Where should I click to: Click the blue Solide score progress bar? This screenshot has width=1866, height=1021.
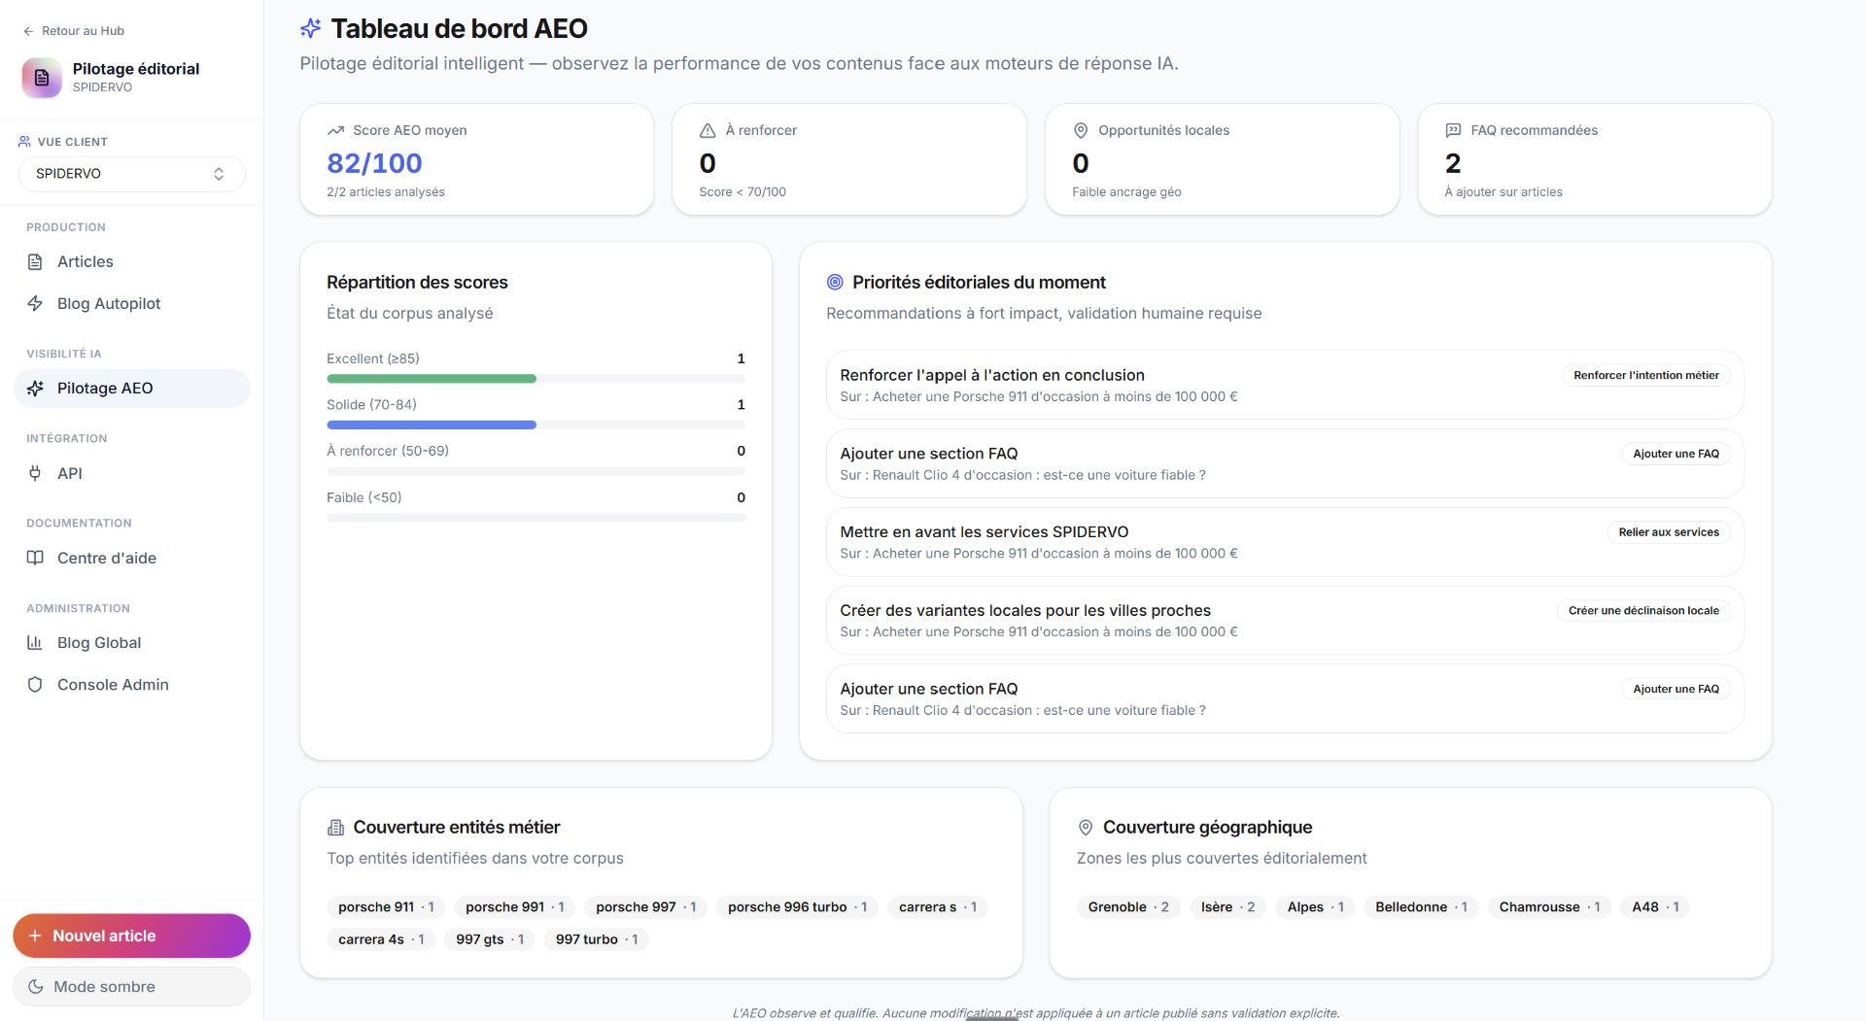432,425
